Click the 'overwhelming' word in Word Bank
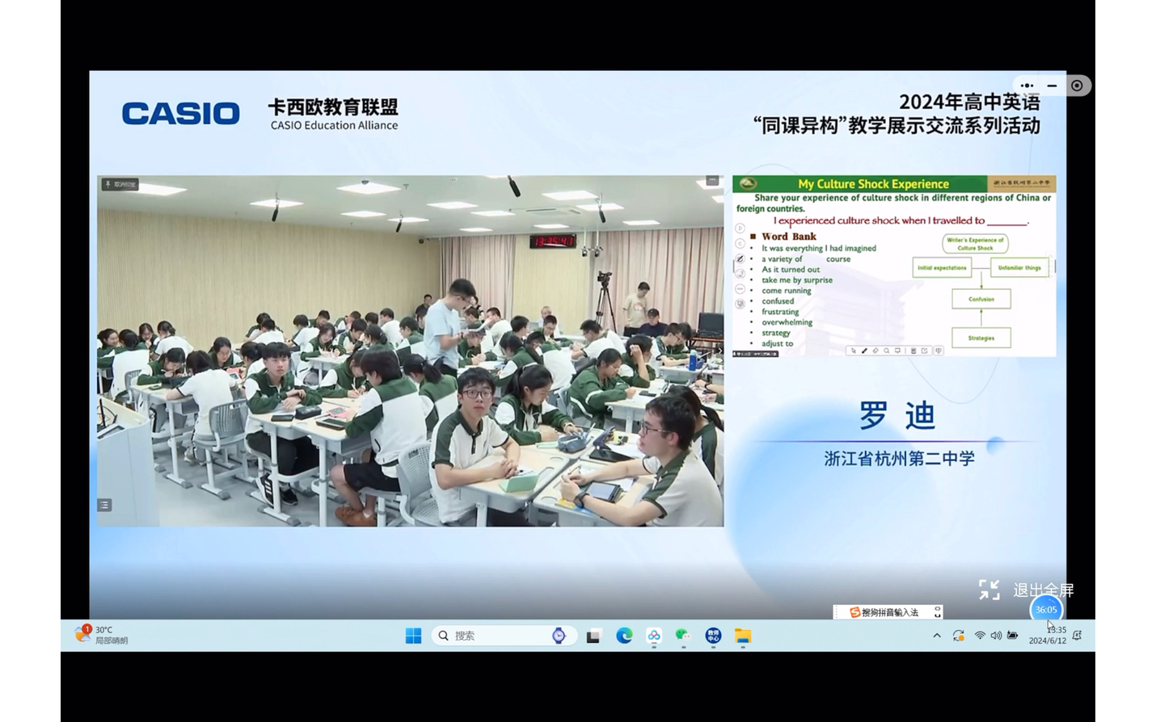The image size is (1156, 722). click(x=787, y=322)
